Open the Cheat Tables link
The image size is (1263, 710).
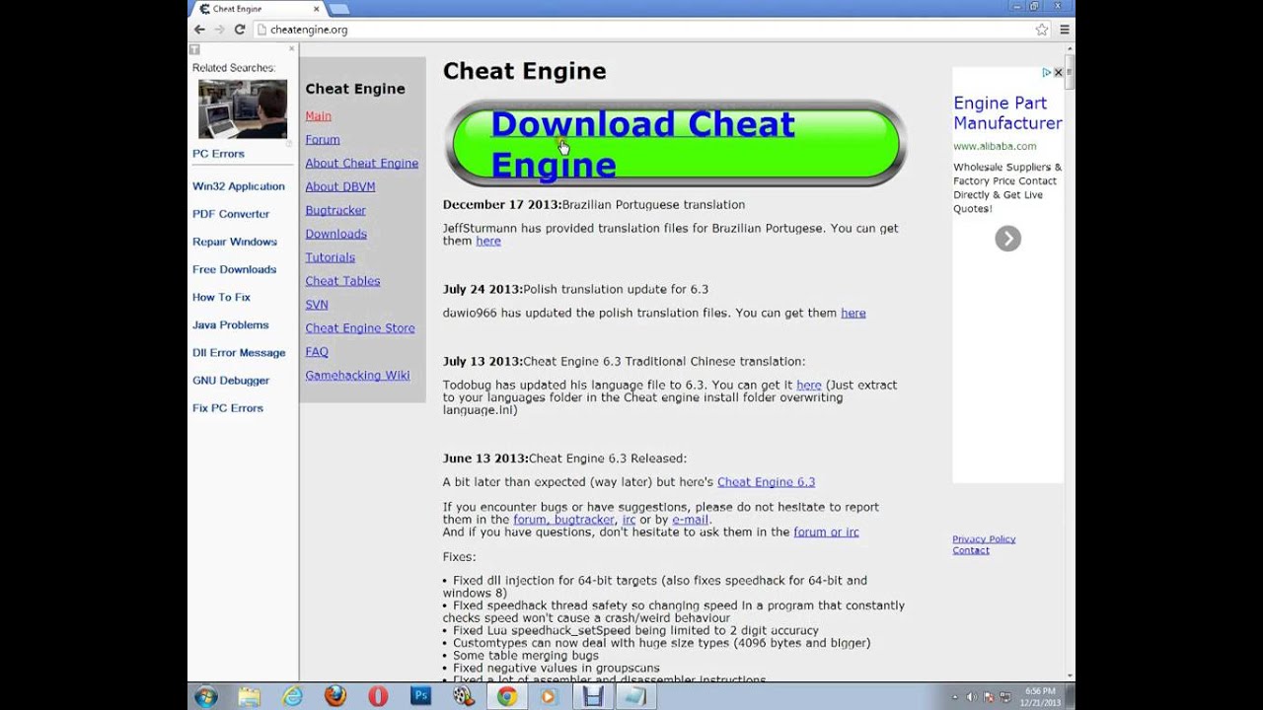pyautogui.click(x=342, y=281)
